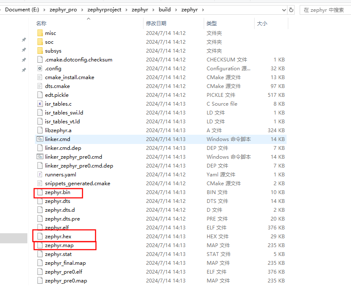Sort files by the 修改日期 column
Viewport: 351px width, 293px height.
point(156,23)
